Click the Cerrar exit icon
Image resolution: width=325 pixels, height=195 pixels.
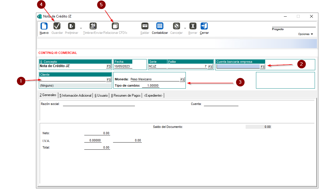[204, 26]
